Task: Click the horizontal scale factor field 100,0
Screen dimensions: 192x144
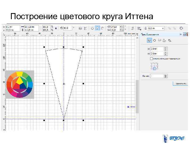Action: click(x=46, y=27)
